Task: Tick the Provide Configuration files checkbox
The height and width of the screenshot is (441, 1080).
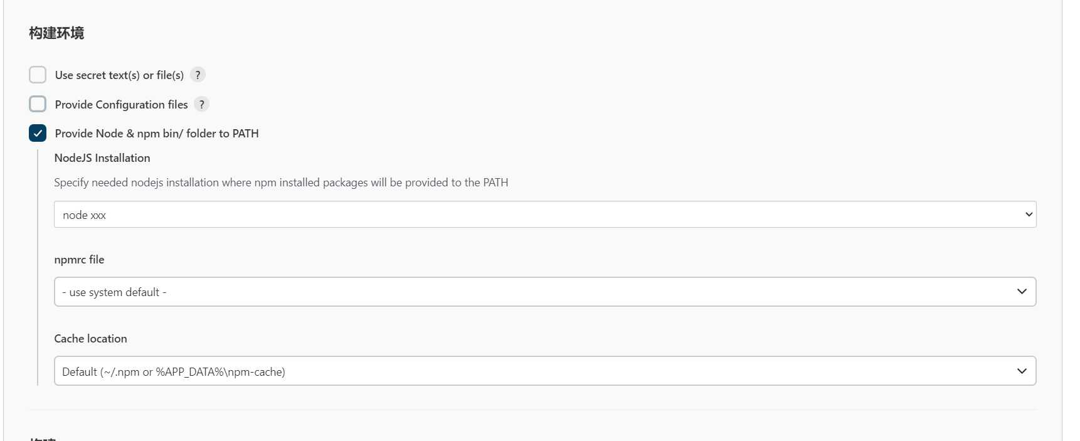Action: (38, 104)
